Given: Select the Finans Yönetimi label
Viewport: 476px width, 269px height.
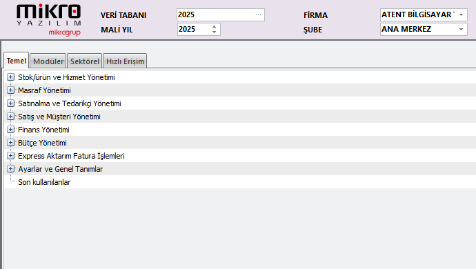Looking at the screenshot, I should pyautogui.click(x=43, y=130).
